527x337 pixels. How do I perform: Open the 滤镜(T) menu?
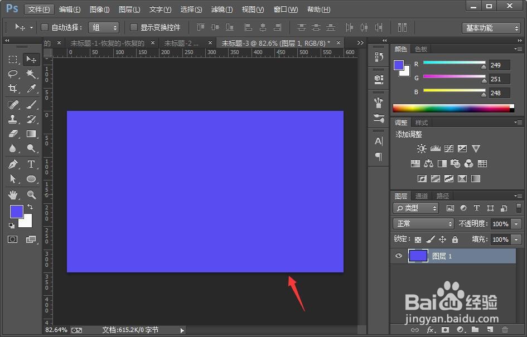pos(222,9)
